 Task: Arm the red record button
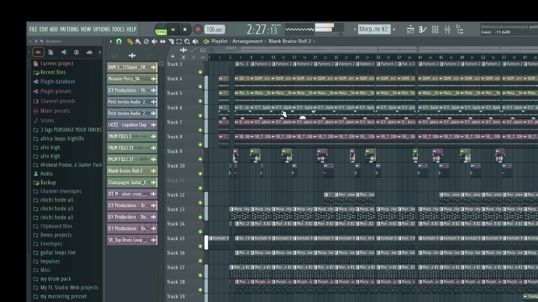pos(198,30)
